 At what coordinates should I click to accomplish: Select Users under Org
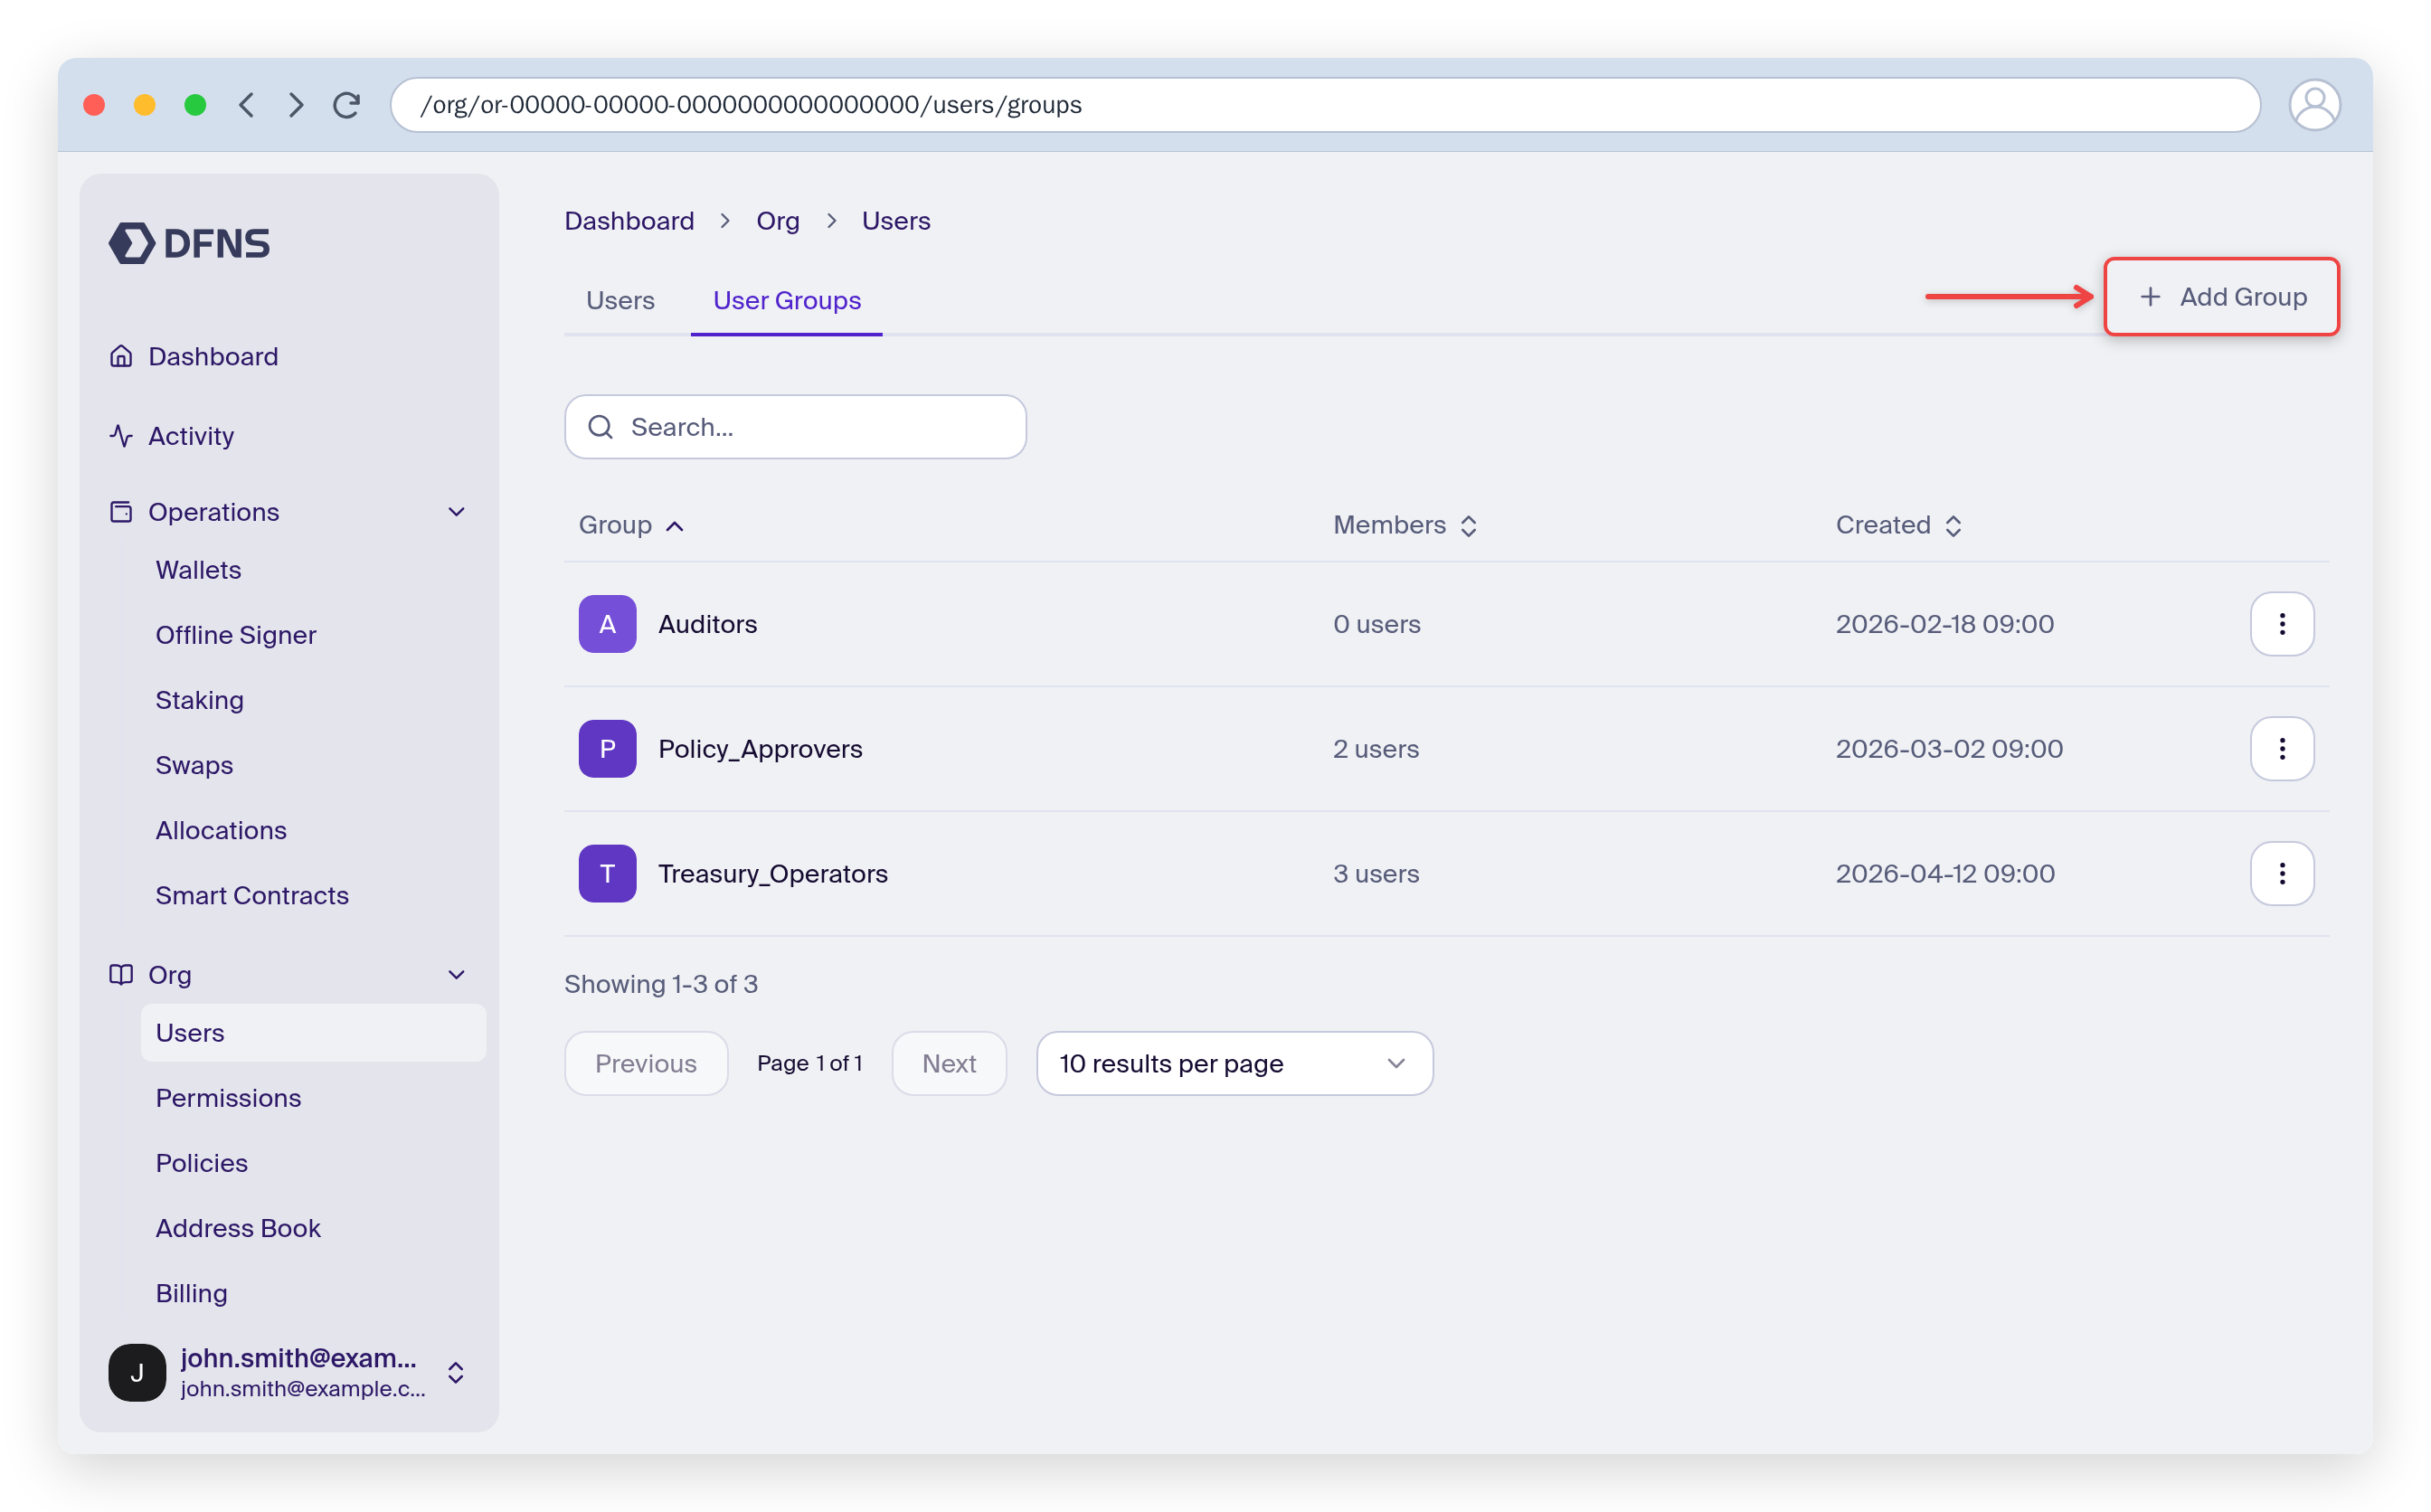(x=313, y=1033)
